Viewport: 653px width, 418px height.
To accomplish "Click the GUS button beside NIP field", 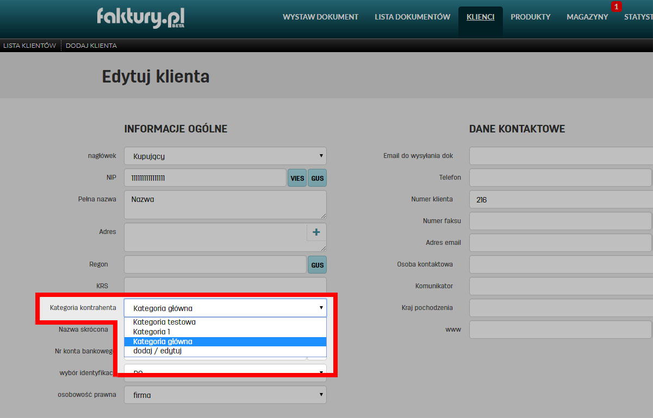I will tap(317, 178).
